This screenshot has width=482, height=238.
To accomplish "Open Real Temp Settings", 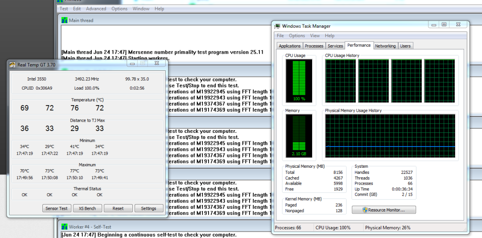I will coord(149,208).
